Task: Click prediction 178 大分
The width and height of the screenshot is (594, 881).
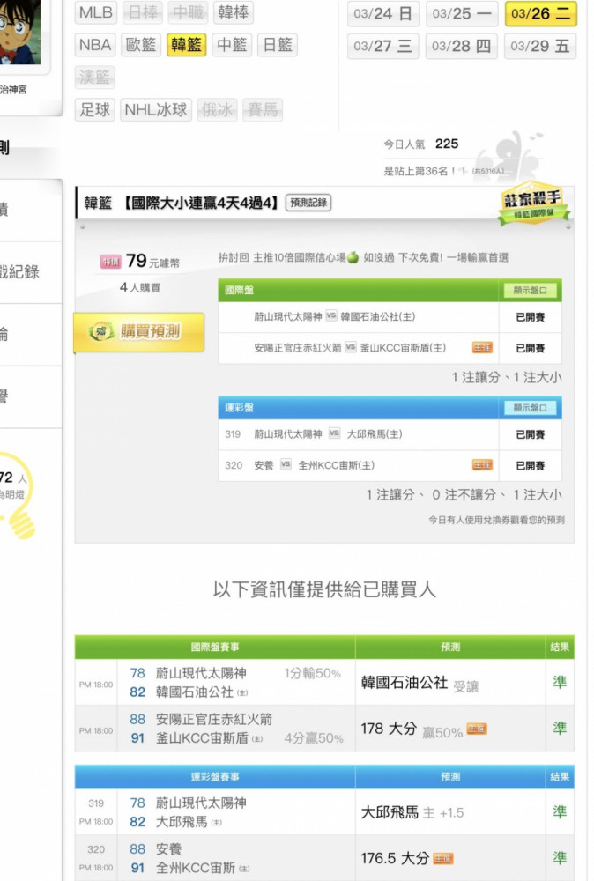Action: pos(389,729)
